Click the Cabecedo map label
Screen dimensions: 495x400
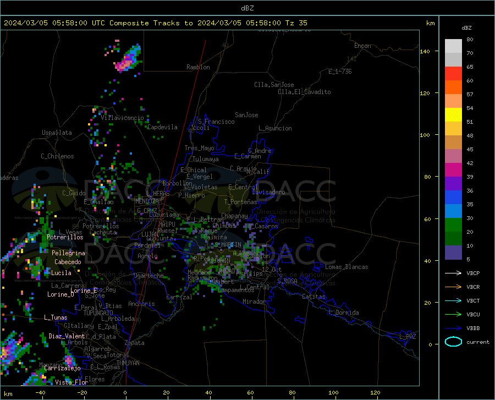click(68, 262)
